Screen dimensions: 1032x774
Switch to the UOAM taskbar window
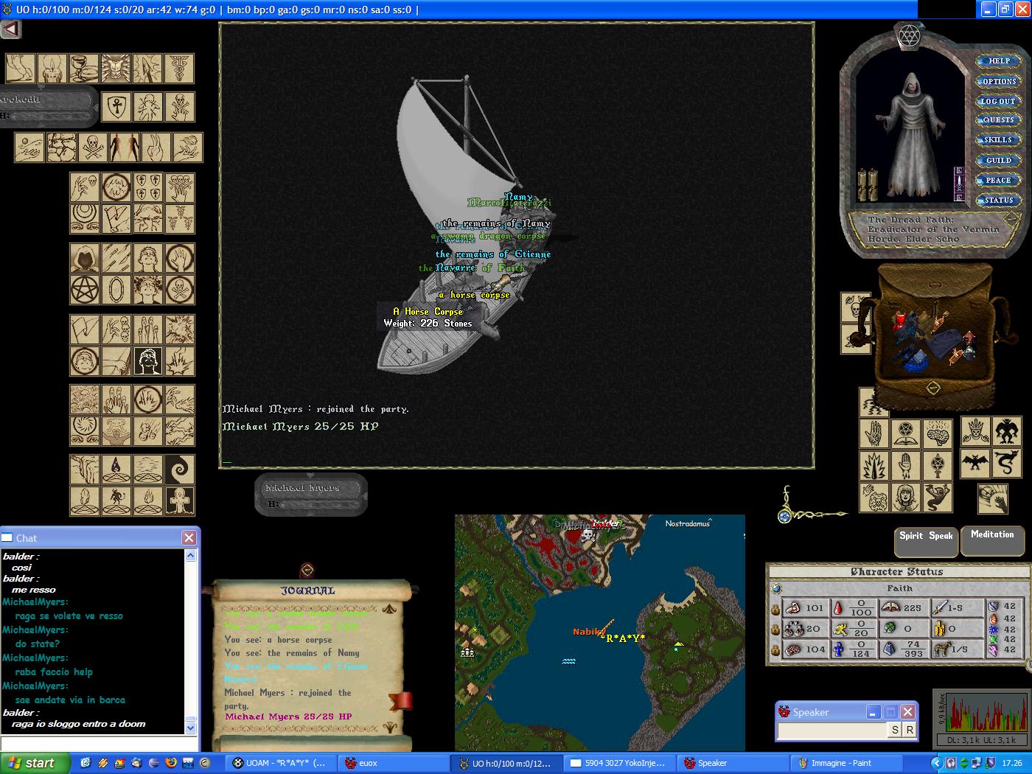coord(280,763)
